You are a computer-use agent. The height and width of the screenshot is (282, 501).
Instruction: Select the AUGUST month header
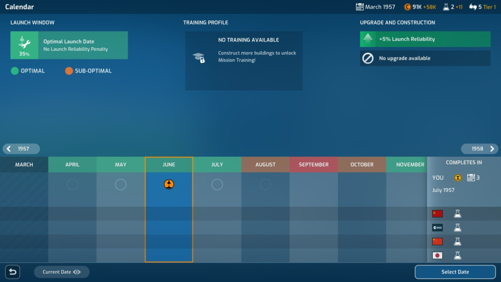coord(265,165)
